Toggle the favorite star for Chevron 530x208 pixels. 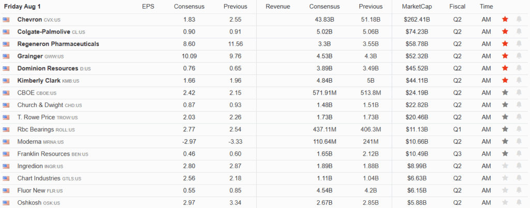pyautogui.click(x=505, y=20)
